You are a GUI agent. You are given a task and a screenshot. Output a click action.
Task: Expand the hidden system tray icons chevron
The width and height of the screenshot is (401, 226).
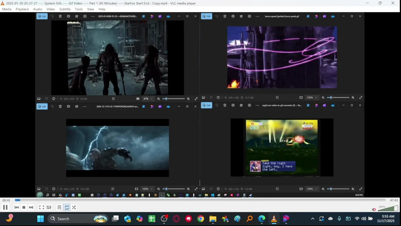click(x=312, y=219)
